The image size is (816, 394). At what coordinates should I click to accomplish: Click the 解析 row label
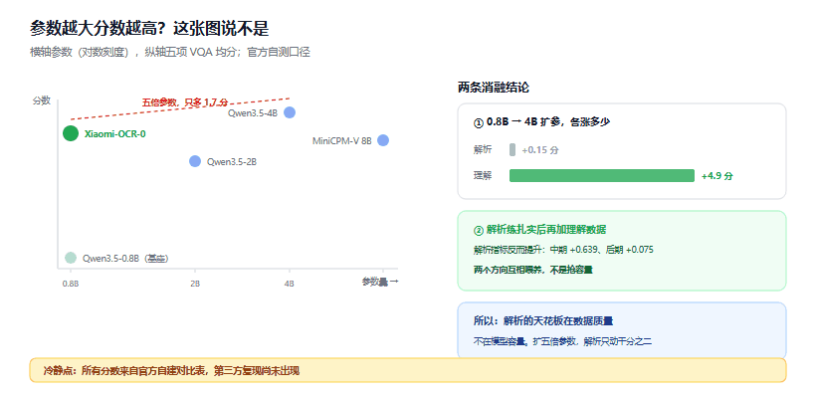coord(483,150)
